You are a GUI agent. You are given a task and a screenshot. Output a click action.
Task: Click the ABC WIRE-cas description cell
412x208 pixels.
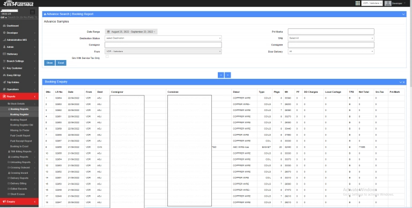point(241,147)
